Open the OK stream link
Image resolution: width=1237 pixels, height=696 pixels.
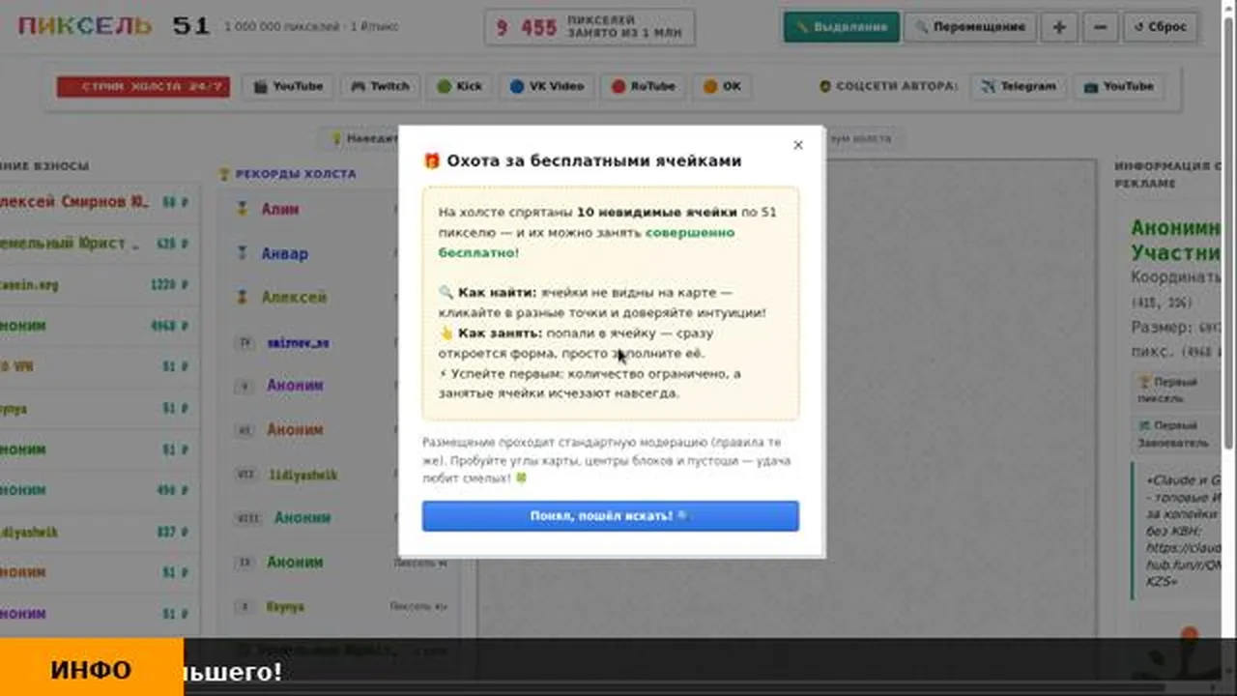click(x=722, y=86)
